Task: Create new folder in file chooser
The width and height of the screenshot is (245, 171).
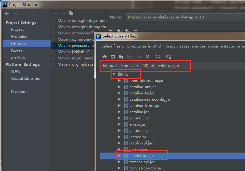Action: pos(139,57)
